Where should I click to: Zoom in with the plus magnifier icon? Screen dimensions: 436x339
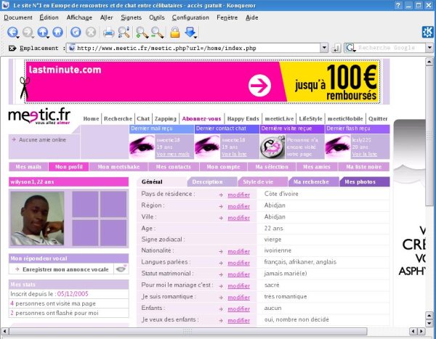[x=142, y=32]
